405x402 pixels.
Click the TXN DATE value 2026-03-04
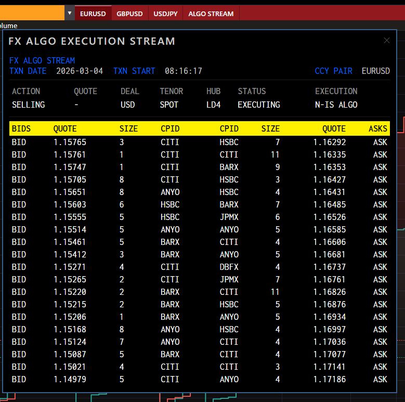(x=80, y=71)
